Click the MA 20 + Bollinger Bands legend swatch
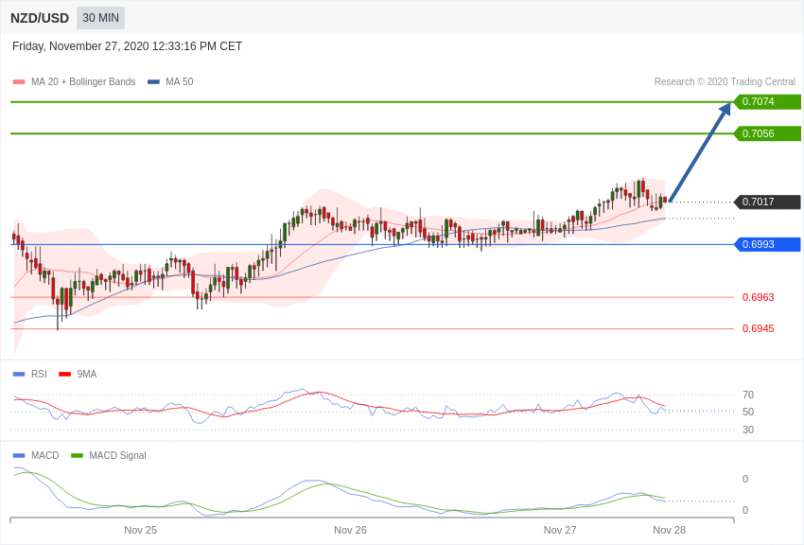 tap(19, 81)
